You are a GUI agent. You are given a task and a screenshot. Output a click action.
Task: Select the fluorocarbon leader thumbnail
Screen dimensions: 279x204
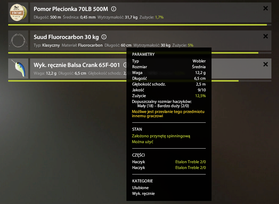click(18, 40)
